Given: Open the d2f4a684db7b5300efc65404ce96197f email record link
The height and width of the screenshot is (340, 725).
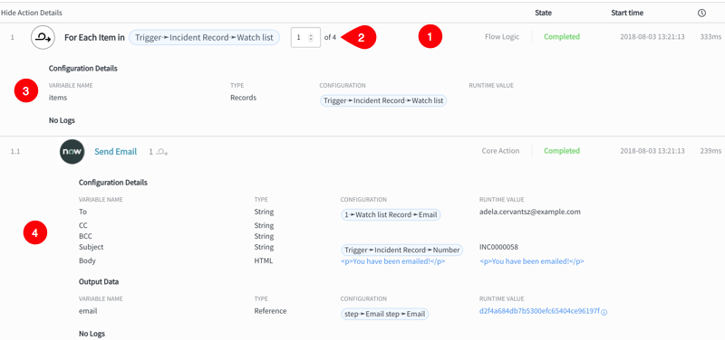Looking at the screenshot, I should 539,311.
